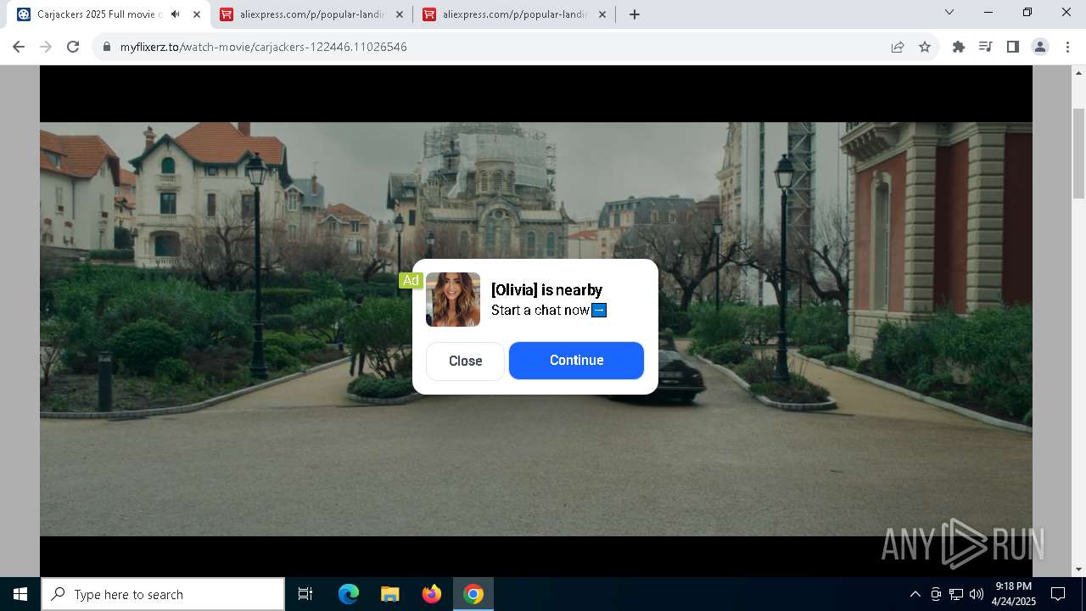Click the green Ad label badge
The image size is (1086, 611).
411,280
